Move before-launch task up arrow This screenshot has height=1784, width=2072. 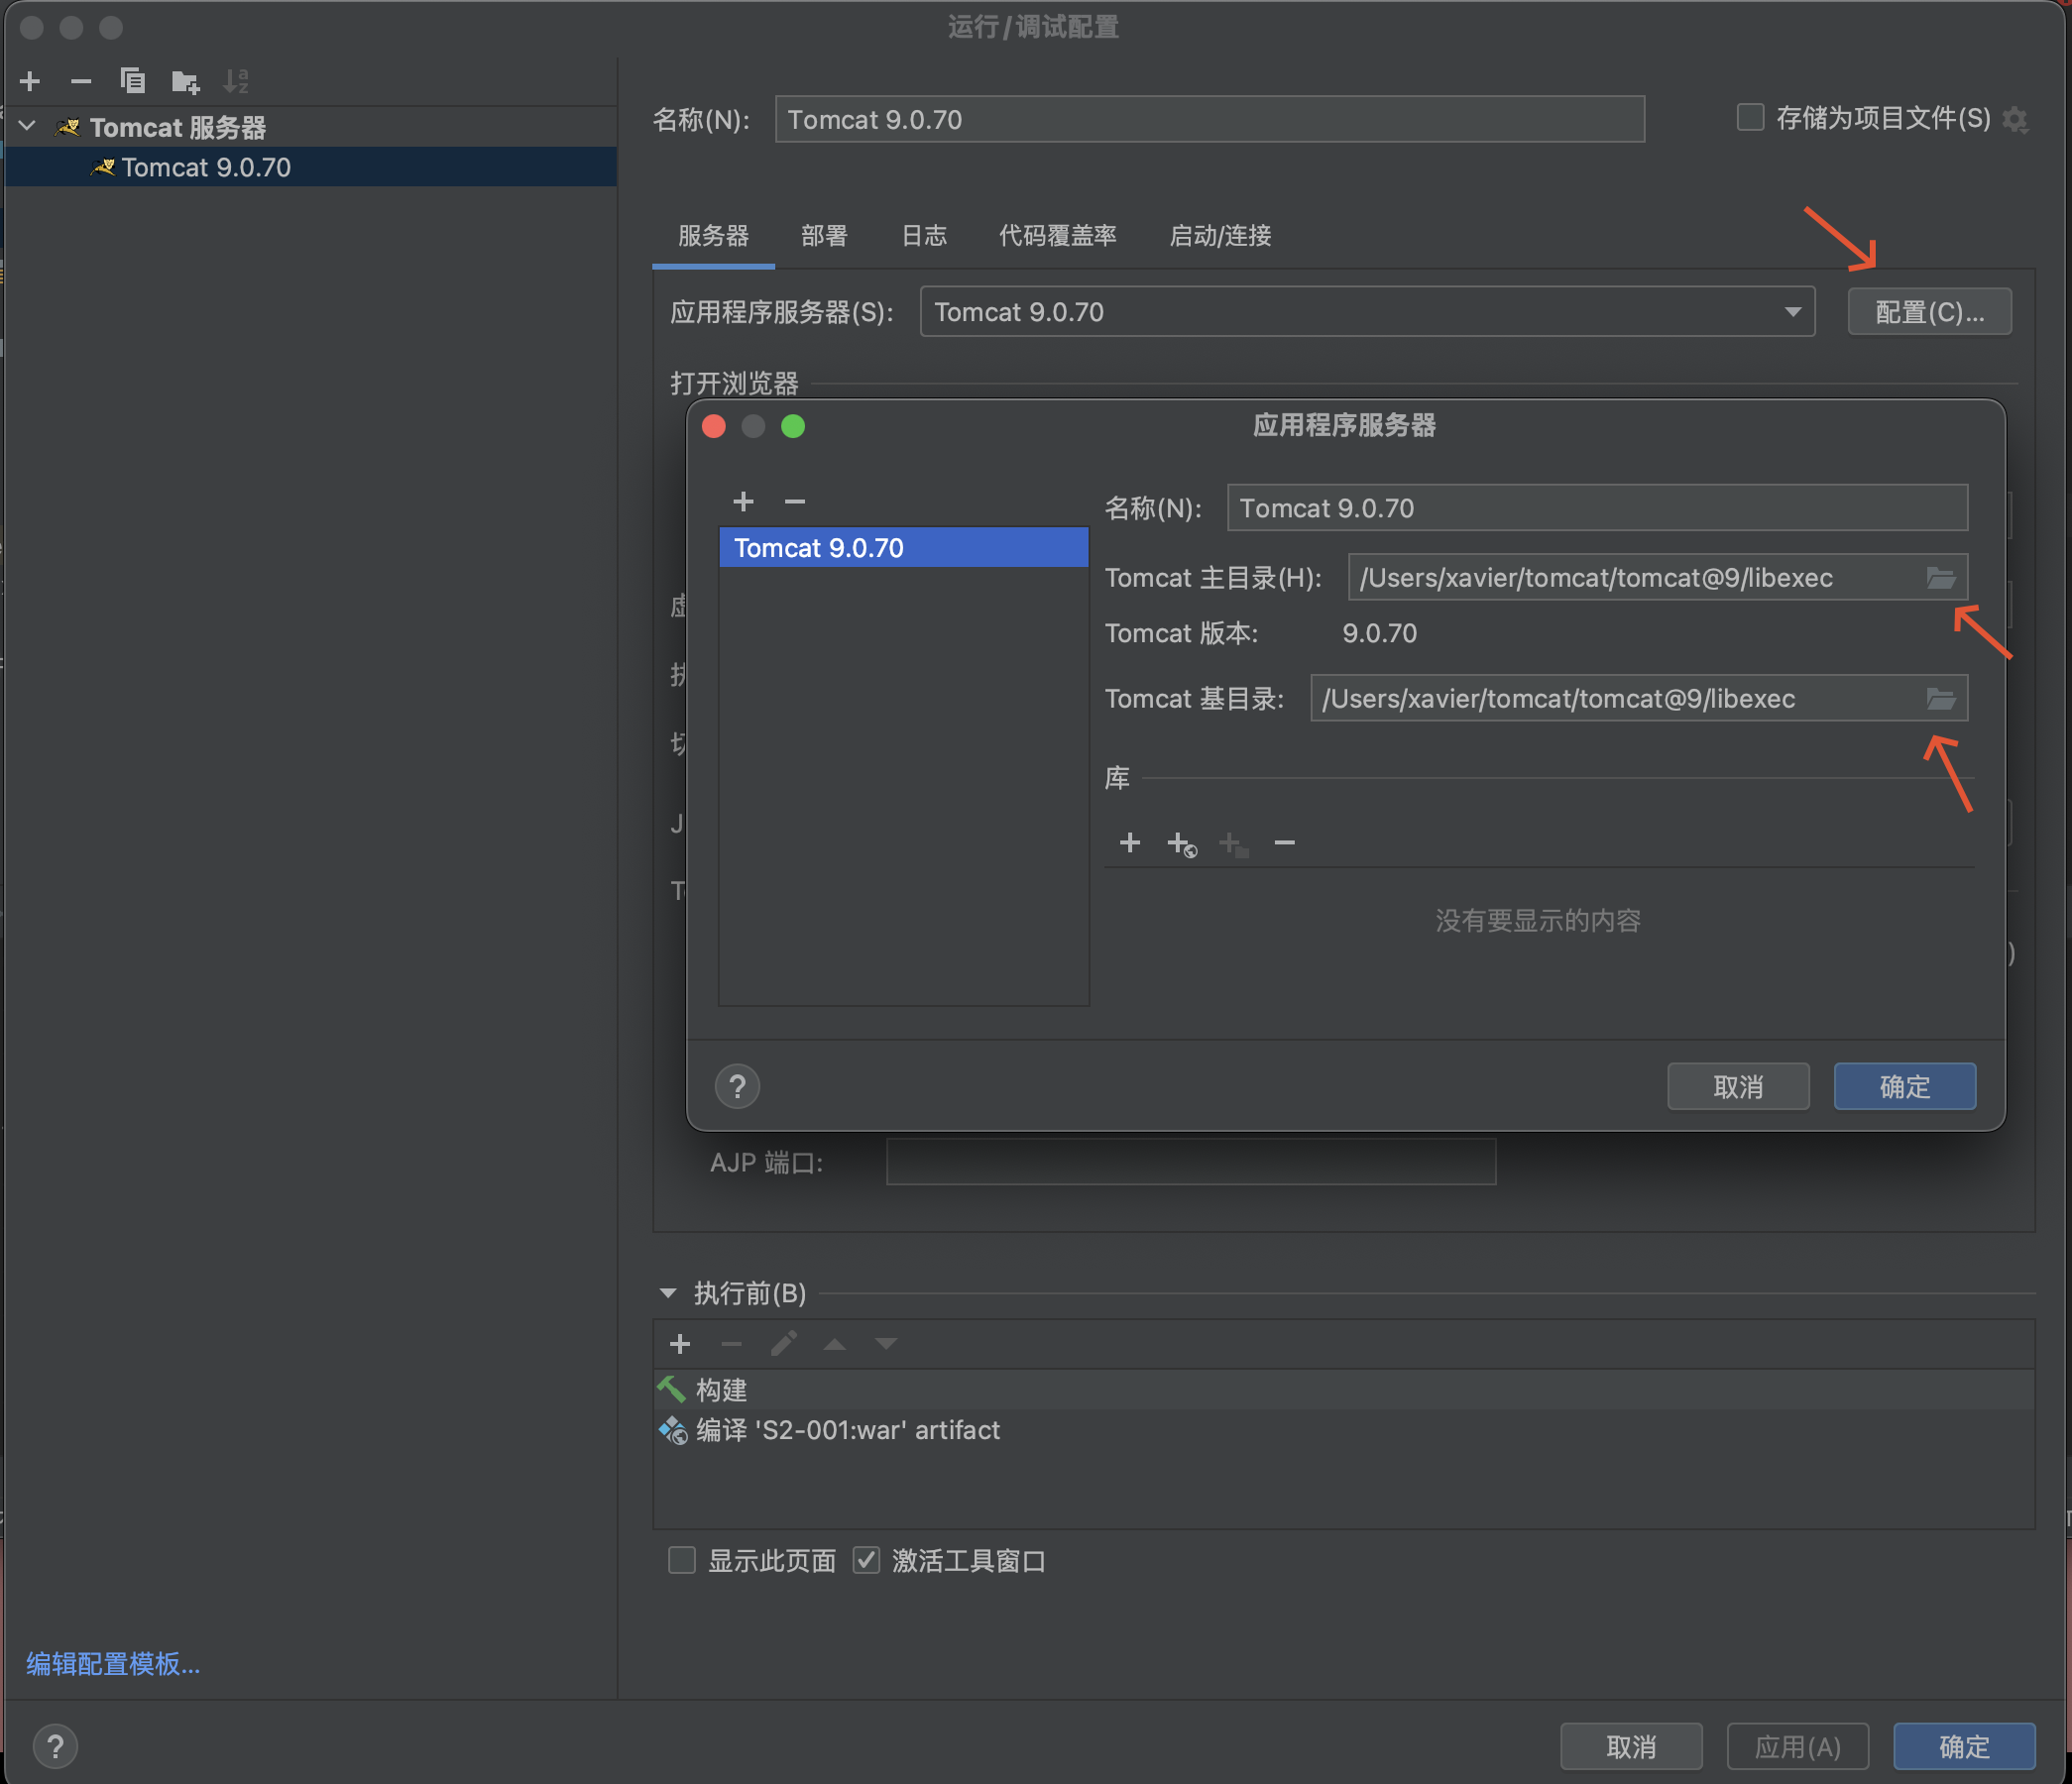tap(835, 1344)
